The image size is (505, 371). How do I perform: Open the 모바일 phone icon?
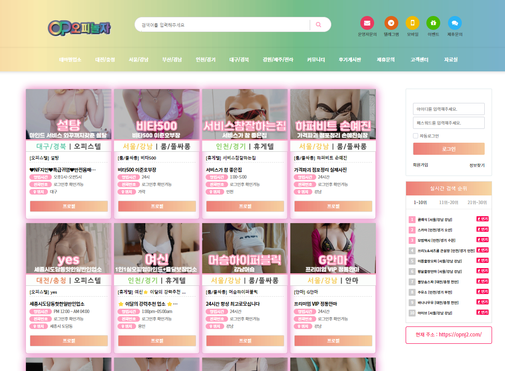click(x=412, y=23)
